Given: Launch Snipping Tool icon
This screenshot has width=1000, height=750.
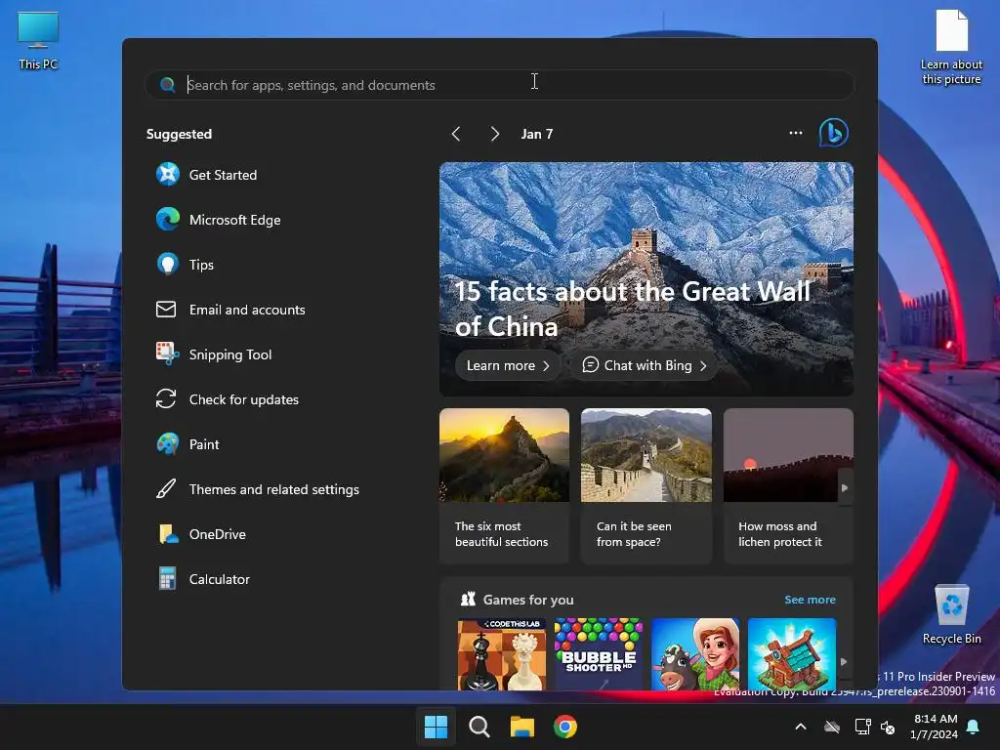Looking at the screenshot, I should tap(168, 354).
